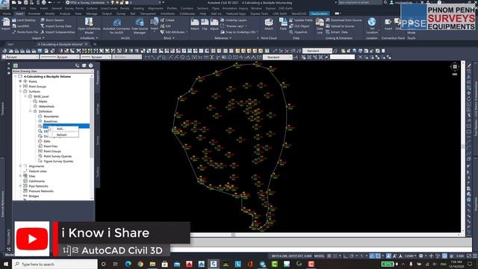Select Breaklines in the tree
The image size is (478, 269).
tap(50, 121)
